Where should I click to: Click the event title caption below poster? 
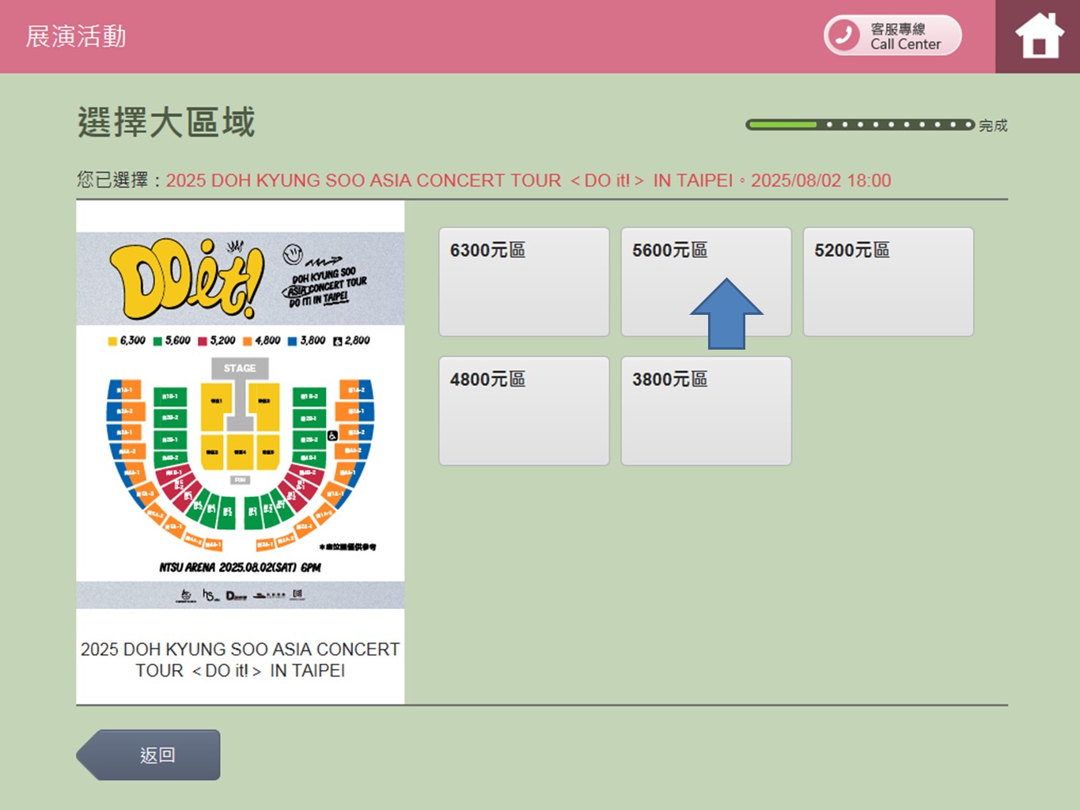[241, 660]
